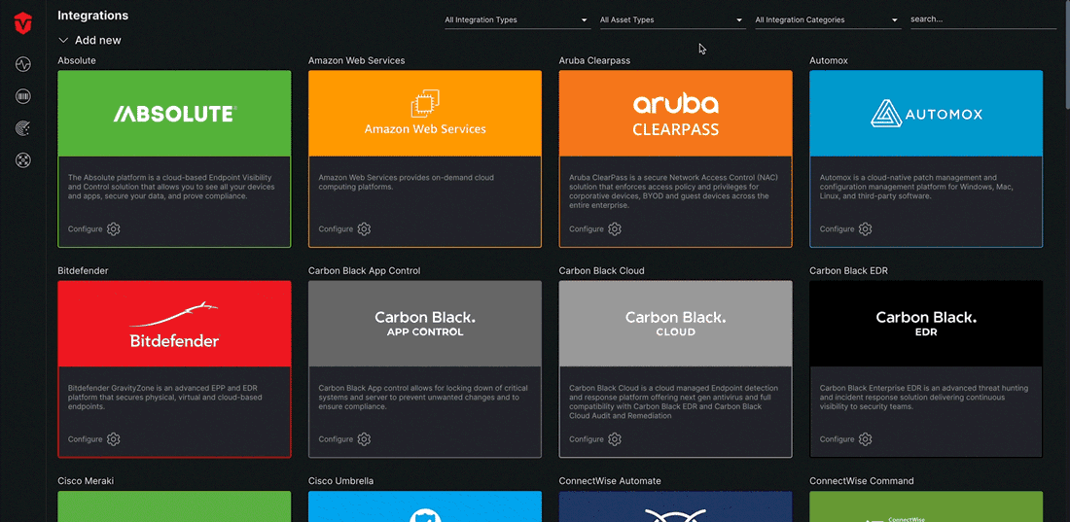
Task: Open All Integration Types dropdown
Action: (x=517, y=20)
